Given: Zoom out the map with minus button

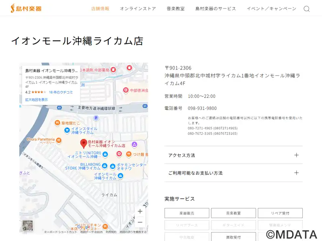Looking at the screenshot, I should tap(140, 222).
